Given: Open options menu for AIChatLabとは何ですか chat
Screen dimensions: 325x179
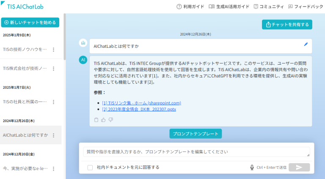Looking at the screenshot, I should pyautogui.click(x=53, y=135).
